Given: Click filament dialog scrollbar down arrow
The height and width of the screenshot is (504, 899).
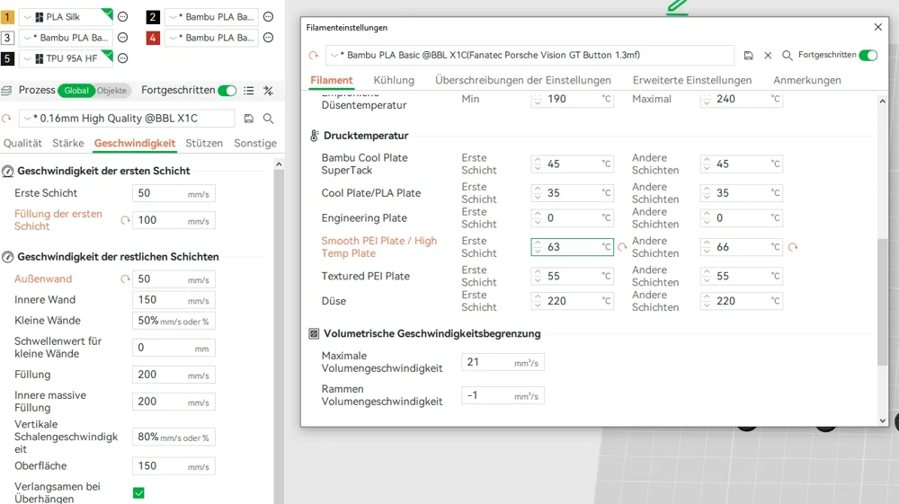Looking at the screenshot, I should point(883,420).
